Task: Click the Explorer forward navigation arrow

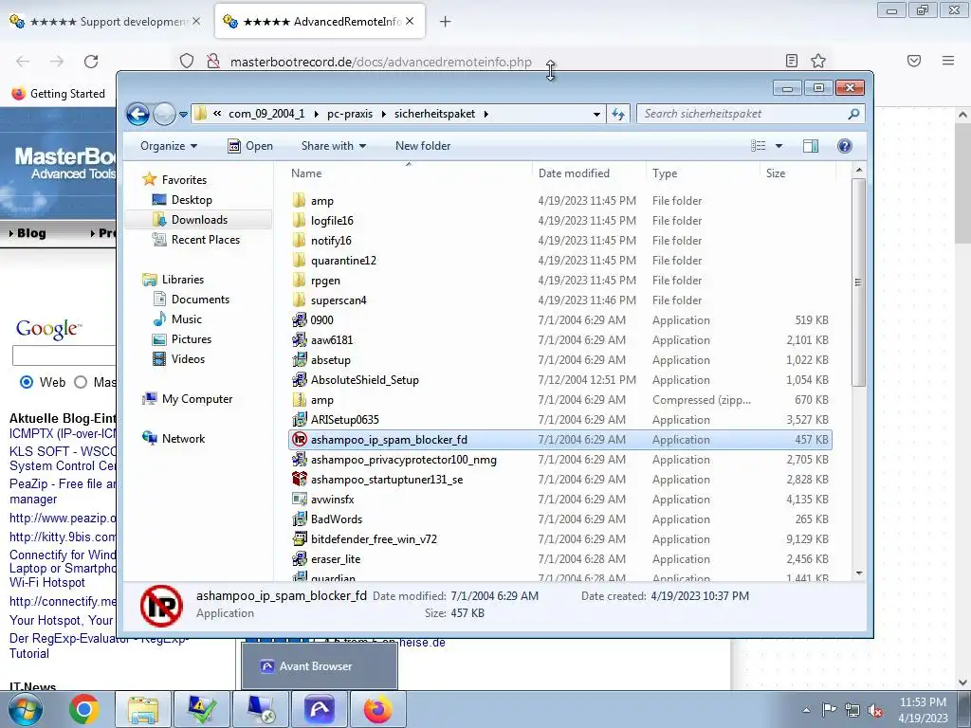Action: (164, 114)
